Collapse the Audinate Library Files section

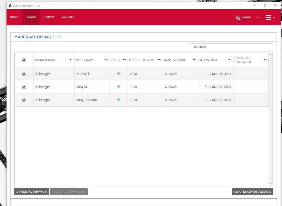point(16,37)
